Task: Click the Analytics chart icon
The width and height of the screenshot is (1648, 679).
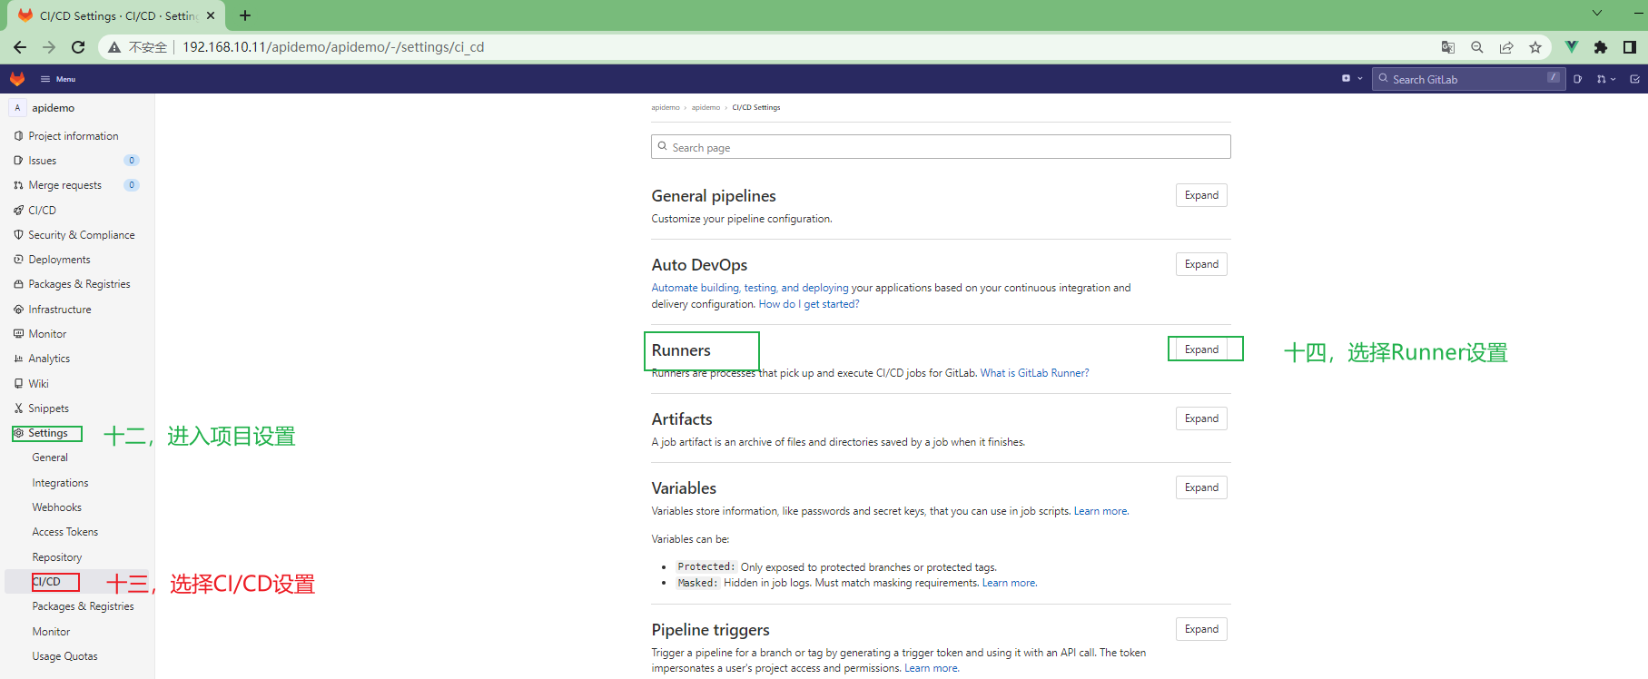Action: click(x=18, y=359)
